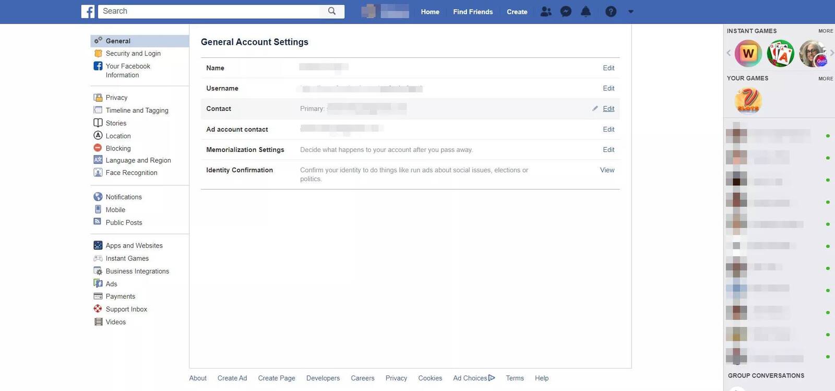
Task: Open the Quick Help question icon
Action: (x=611, y=11)
